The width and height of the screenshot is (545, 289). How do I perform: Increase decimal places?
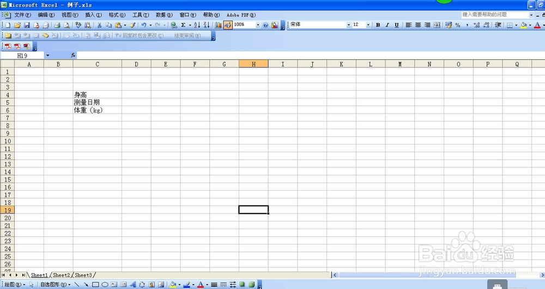click(476, 25)
